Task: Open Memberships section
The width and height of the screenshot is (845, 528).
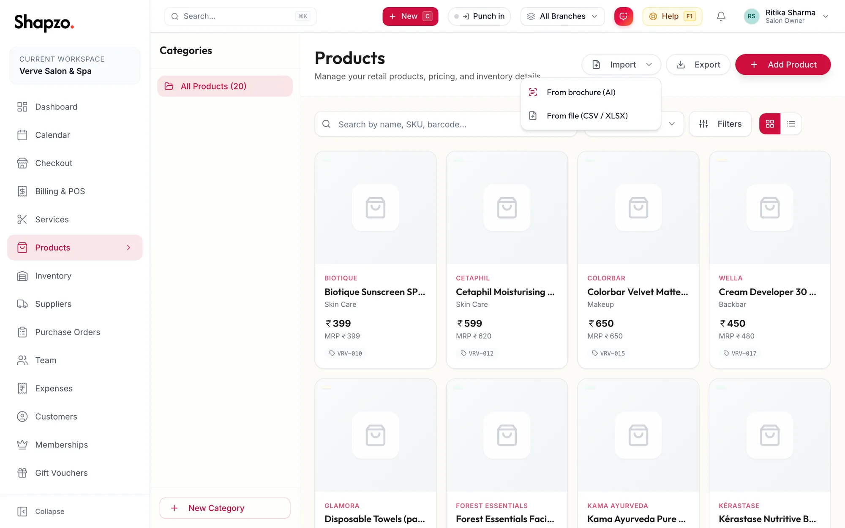Action: pyautogui.click(x=75, y=445)
